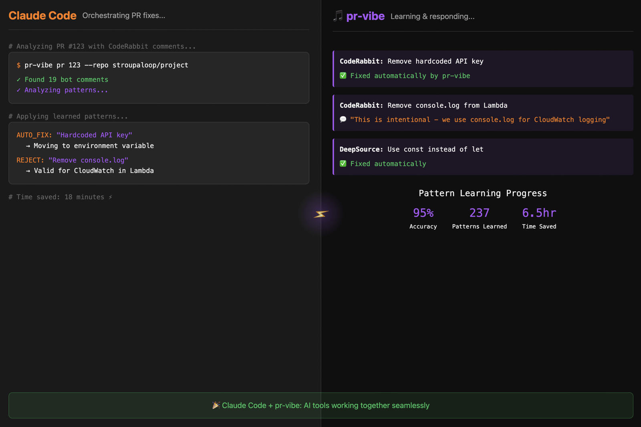Viewport: 641px width, 427px height.
Task: Click the 237 Patterns Learned stat
Action: click(479, 218)
